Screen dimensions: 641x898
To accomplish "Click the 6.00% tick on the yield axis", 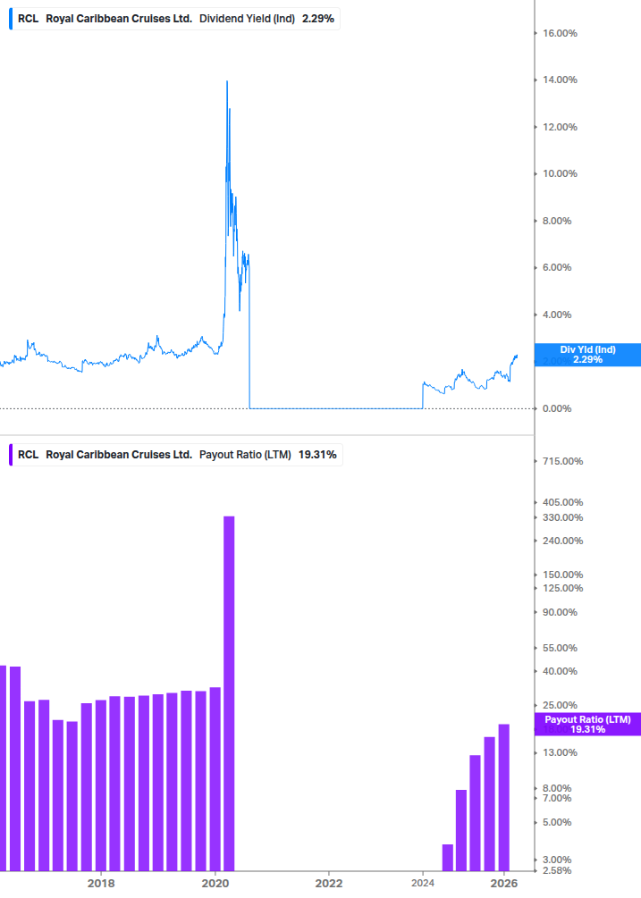I will tap(557, 267).
